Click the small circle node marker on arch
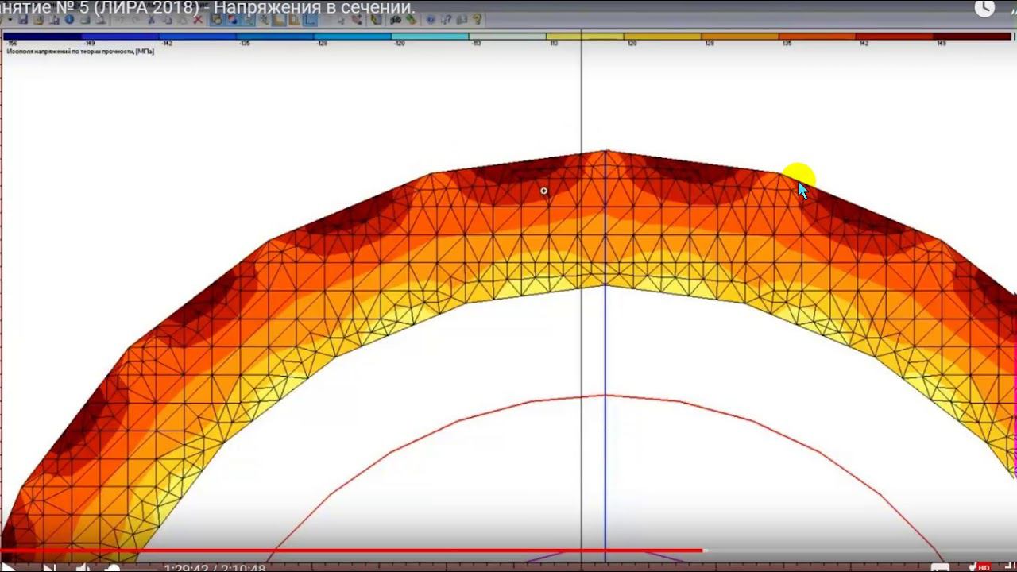The height and width of the screenshot is (572, 1017). point(544,191)
